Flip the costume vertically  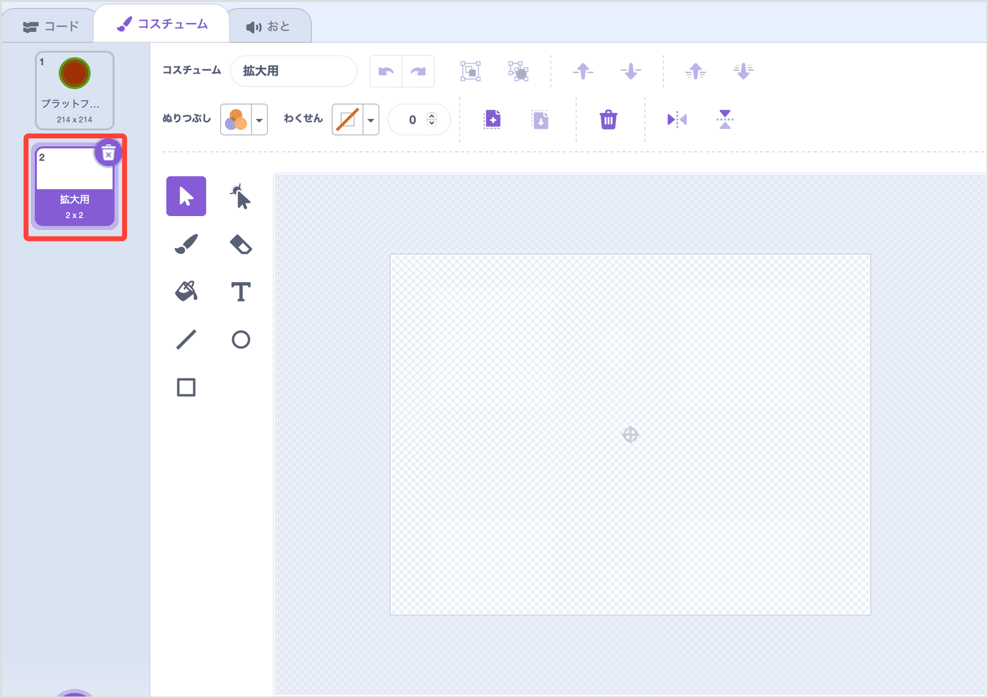coord(725,119)
